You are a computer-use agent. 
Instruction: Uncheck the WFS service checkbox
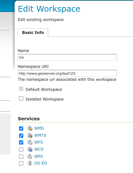click(21, 142)
